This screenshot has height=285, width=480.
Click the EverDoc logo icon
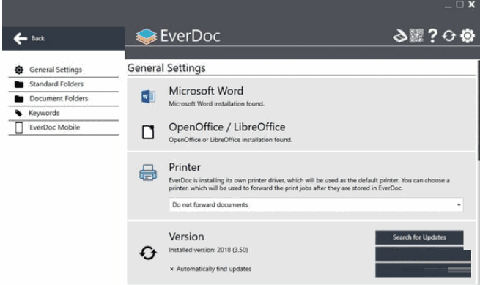pyautogui.click(x=147, y=37)
